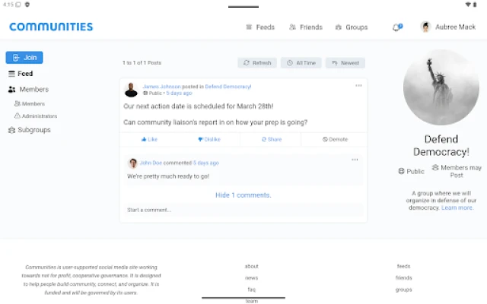Image resolution: width=487 pixels, height=304 pixels.
Task: Open the All Time filter
Action: coord(301,63)
